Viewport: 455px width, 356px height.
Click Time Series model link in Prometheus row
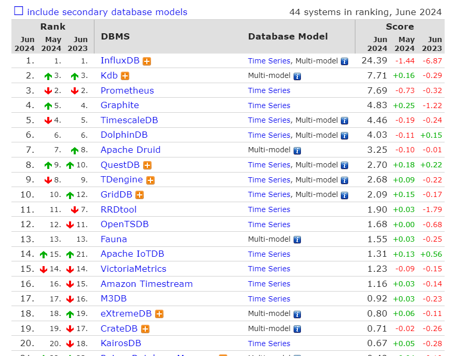pyautogui.click(x=269, y=90)
